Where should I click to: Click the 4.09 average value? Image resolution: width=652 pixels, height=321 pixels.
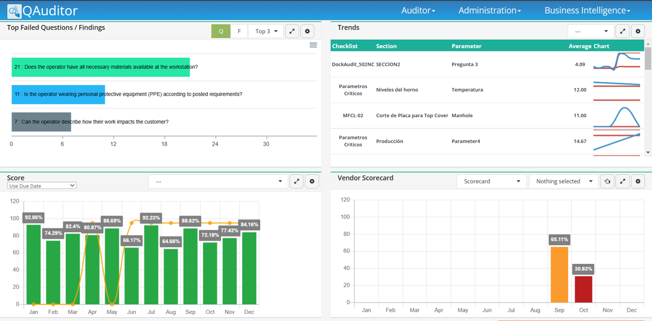click(580, 65)
